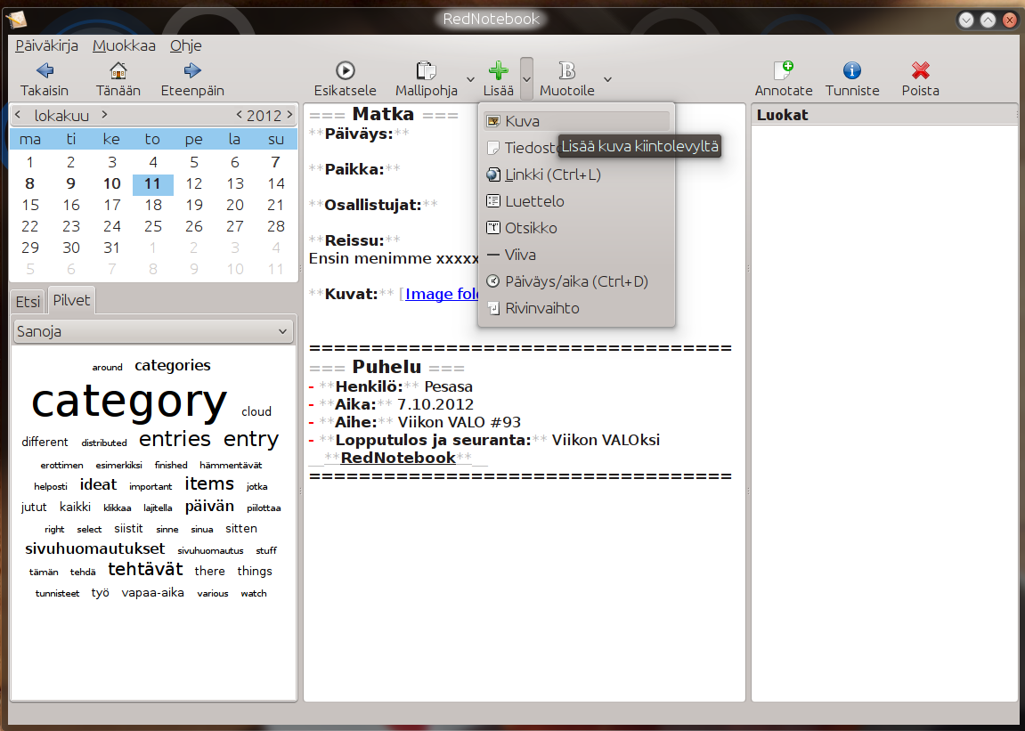Click the list icon beside Luettelo
The width and height of the screenshot is (1025, 731).
(x=493, y=201)
